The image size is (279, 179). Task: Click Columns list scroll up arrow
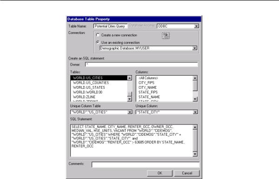click(195, 78)
